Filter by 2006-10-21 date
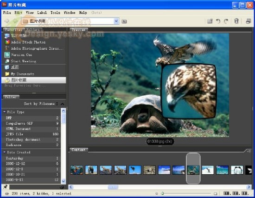The image size is (255, 198). 31,174
